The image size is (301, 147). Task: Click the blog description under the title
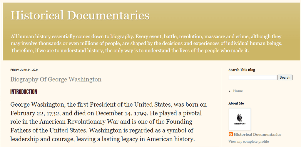click(x=147, y=44)
